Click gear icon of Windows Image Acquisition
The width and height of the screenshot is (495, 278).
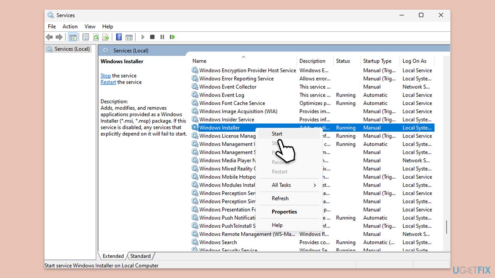point(195,112)
